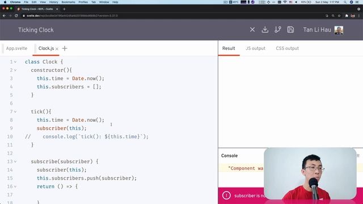Download the REPL as zip file
The width and height of the screenshot is (363, 204).
tap(265, 29)
